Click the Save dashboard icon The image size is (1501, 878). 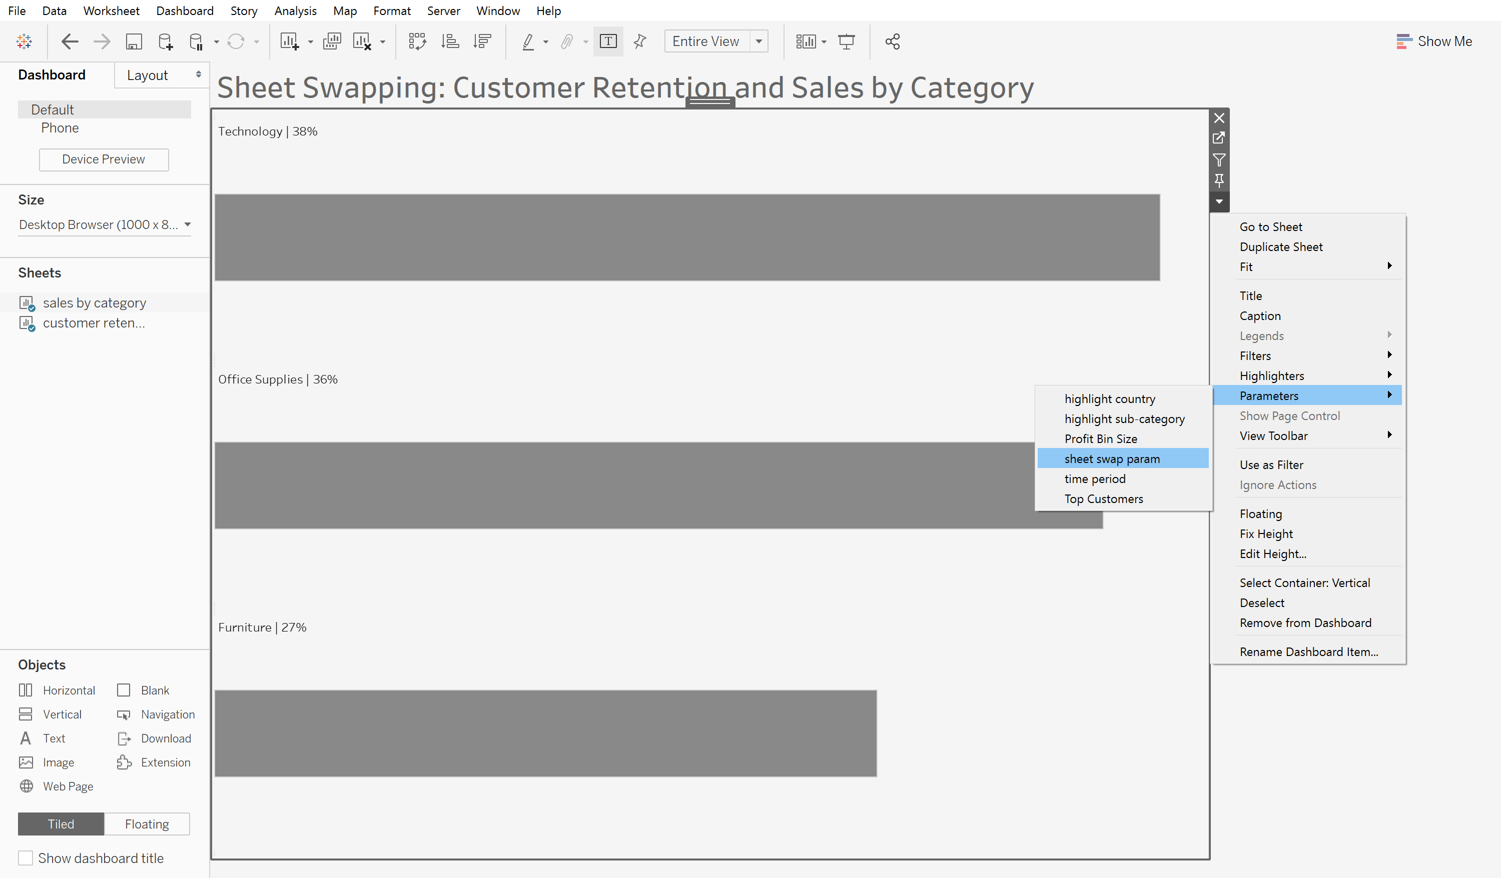click(x=134, y=42)
